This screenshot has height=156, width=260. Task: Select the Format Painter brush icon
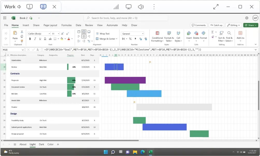[x=22, y=41]
